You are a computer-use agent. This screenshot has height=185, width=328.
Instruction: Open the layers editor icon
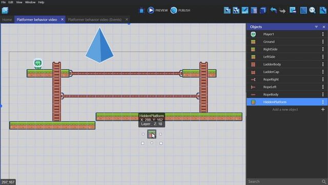point(263,10)
